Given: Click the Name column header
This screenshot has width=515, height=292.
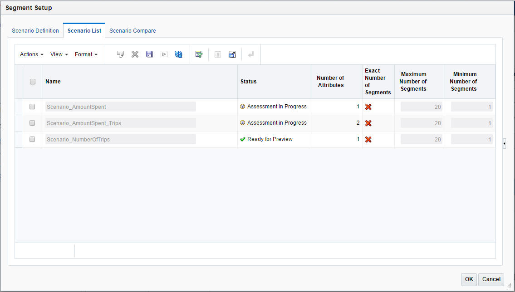Looking at the screenshot, I should 140,82.
